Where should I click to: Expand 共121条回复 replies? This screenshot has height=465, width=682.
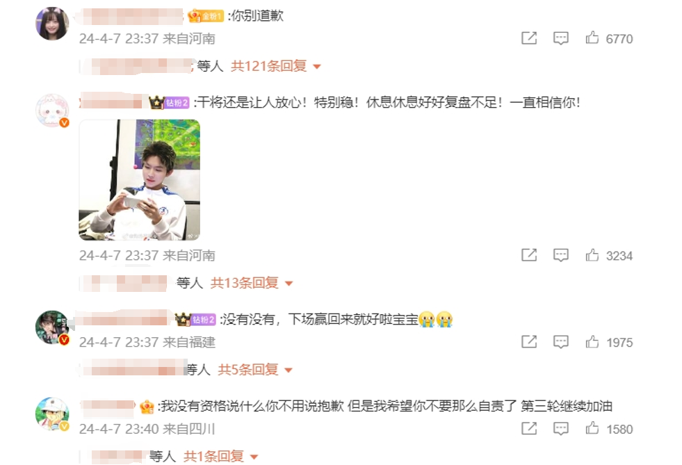click(276, 66)
